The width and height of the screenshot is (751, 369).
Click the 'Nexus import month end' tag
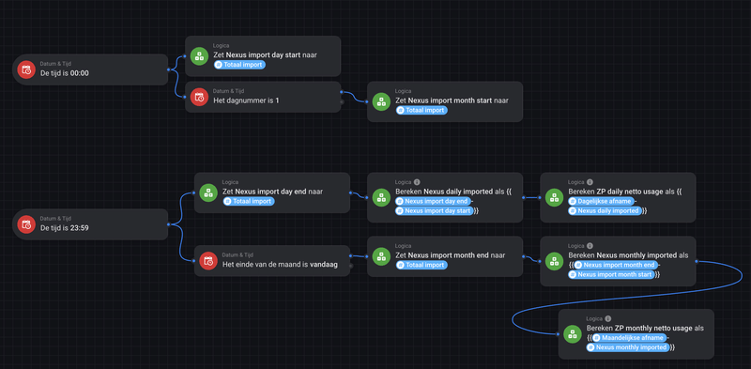coord(616,265)
